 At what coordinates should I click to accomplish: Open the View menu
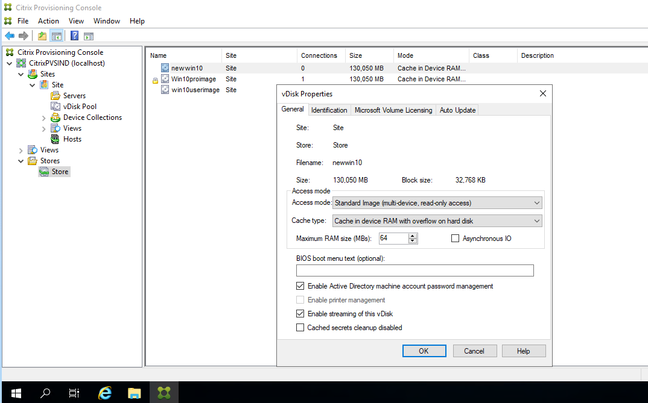(x=76, y=21)
